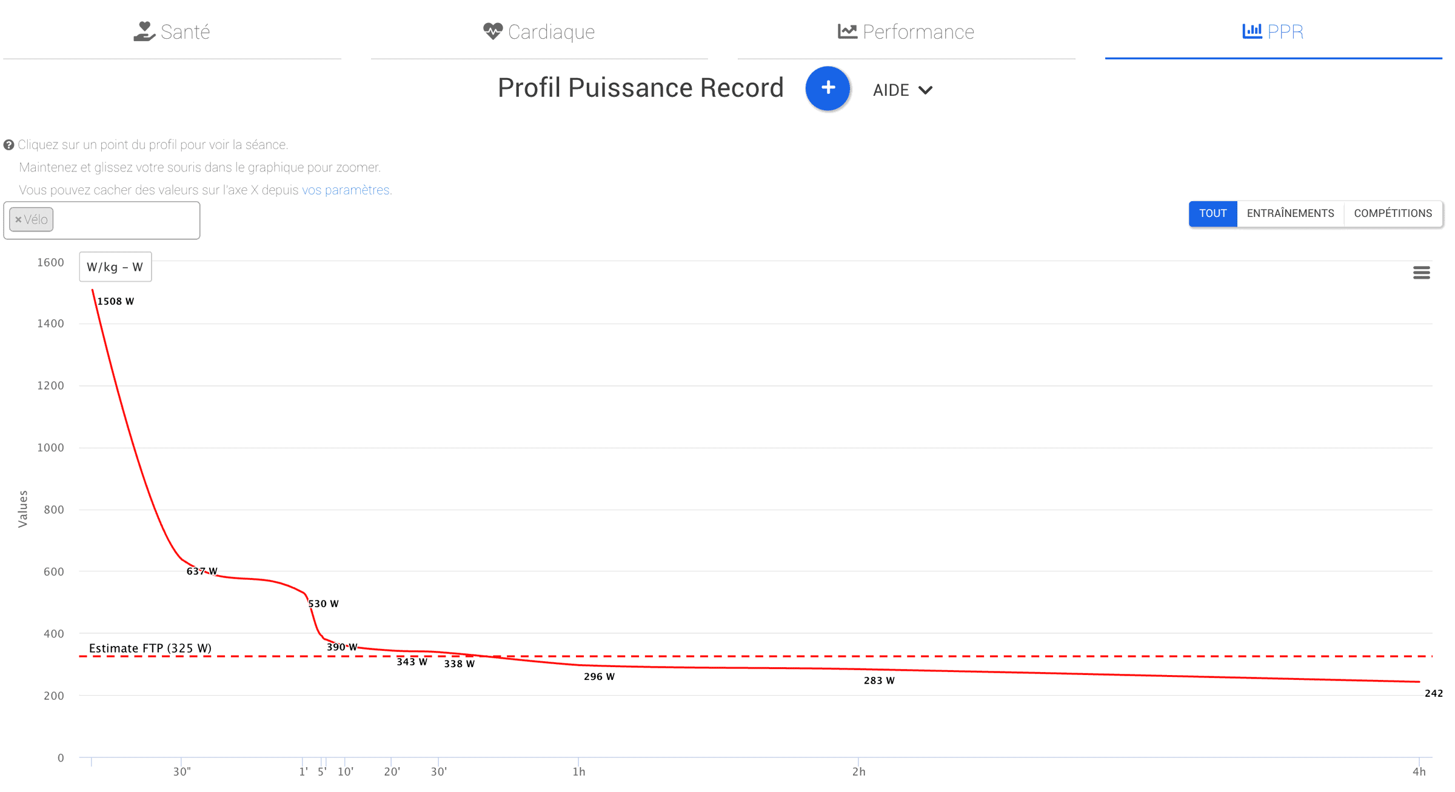Screen dimensions: 1455x792
Task: Click the 1508 W point on the curve
Action: 93,291
